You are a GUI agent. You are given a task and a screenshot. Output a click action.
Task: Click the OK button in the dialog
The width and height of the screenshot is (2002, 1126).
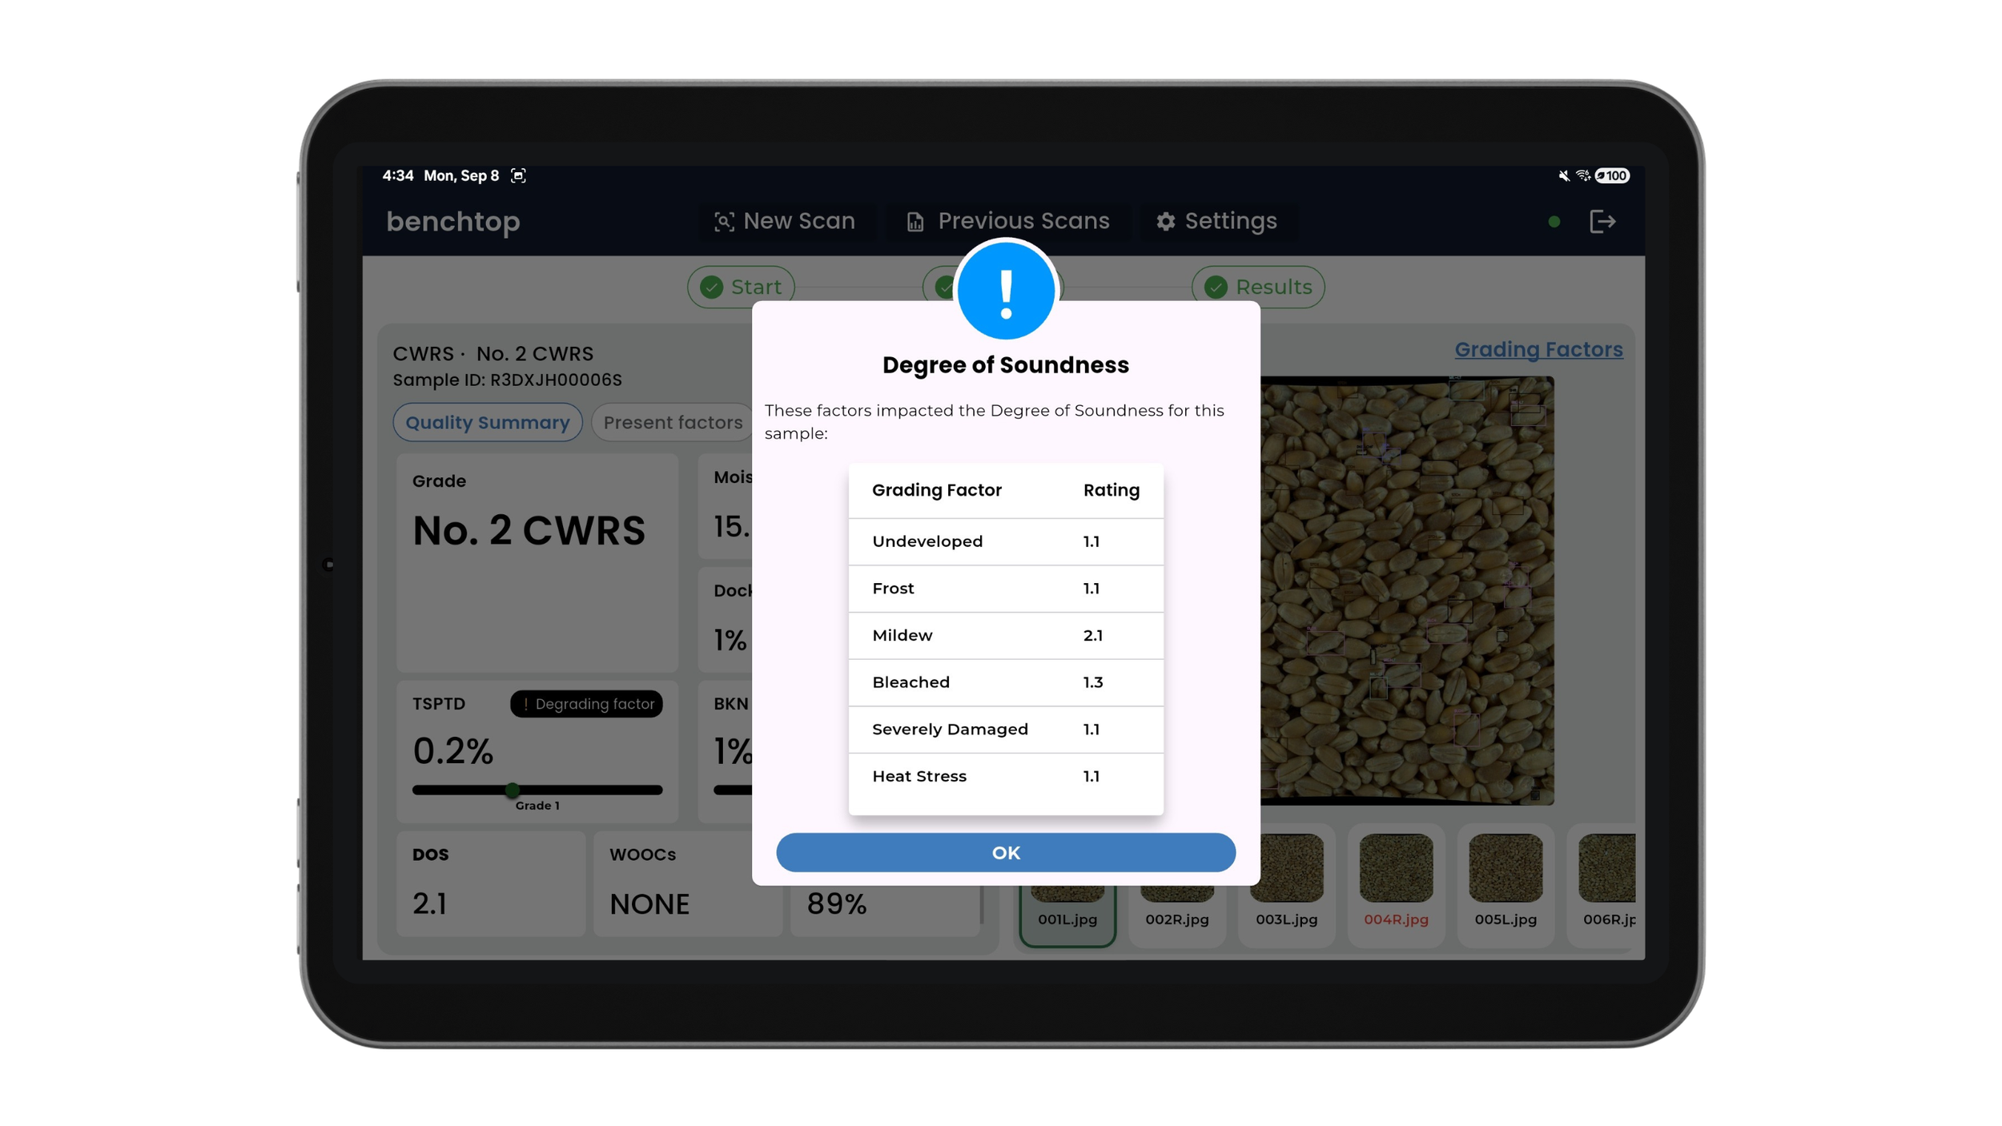(x=1005, y=852)
